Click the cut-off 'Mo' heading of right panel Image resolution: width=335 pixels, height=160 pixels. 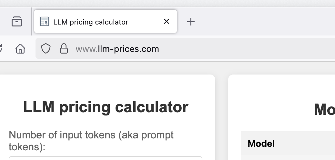pos(324,110)
